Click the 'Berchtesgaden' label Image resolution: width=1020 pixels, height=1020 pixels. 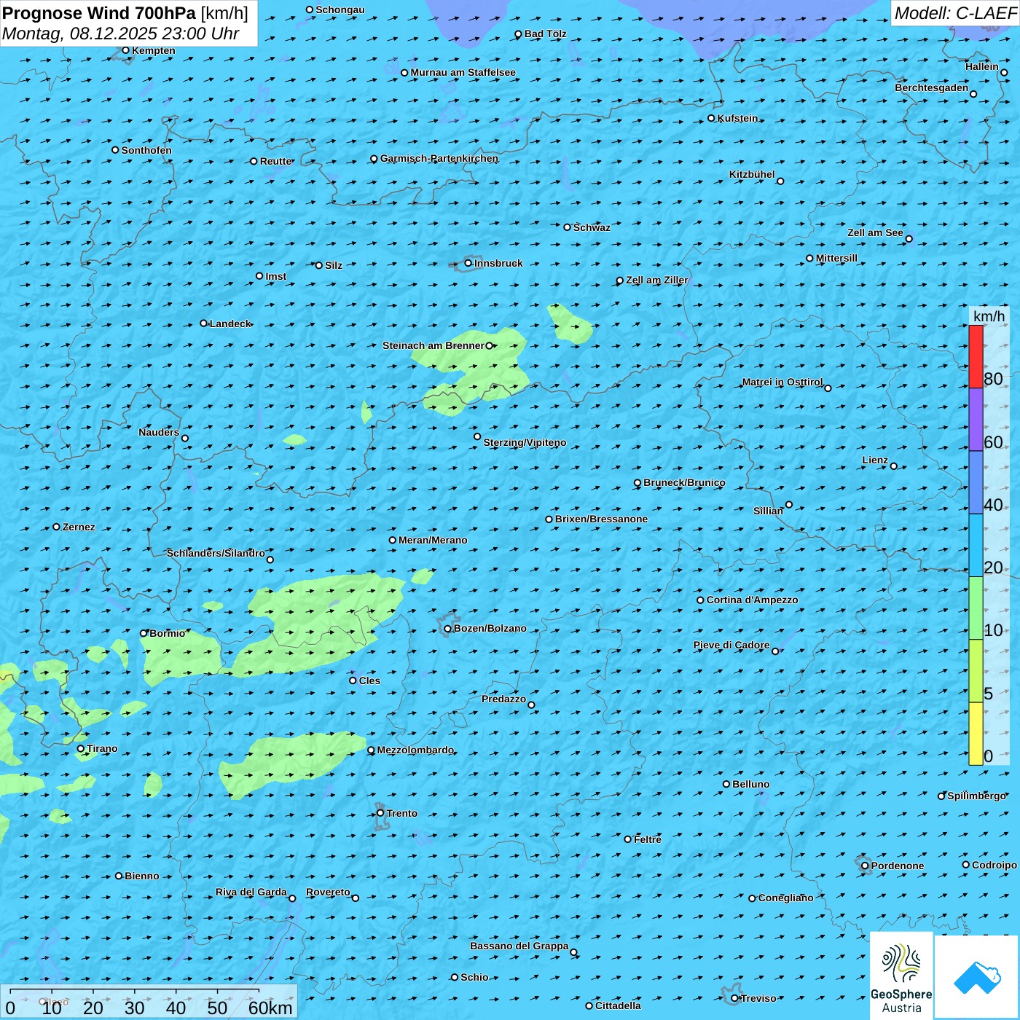931,87
